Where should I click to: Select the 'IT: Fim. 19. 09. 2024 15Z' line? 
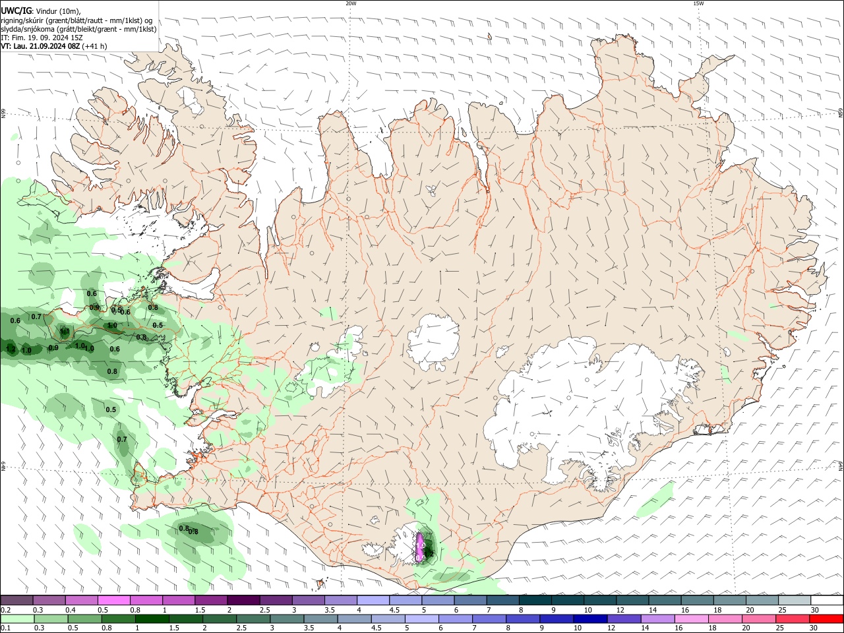click(x=42, y=38)
